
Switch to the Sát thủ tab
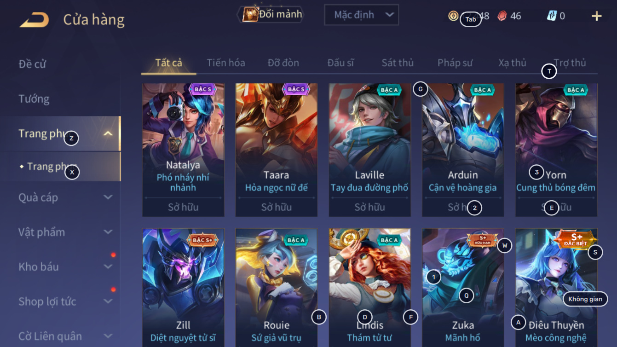398,63
